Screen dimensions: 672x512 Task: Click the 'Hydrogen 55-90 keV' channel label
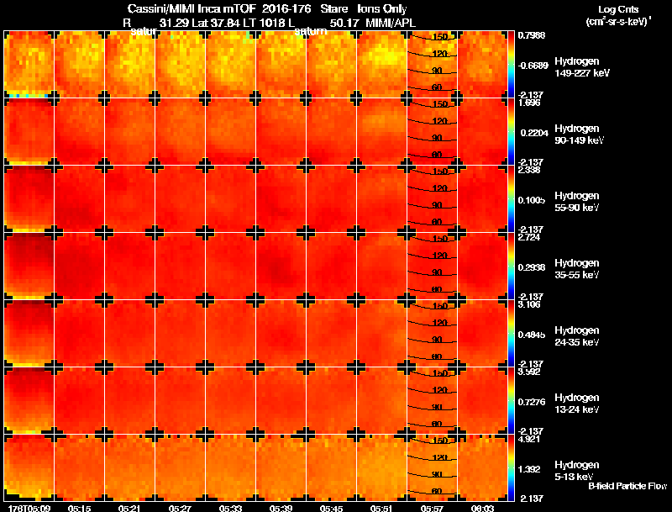coord(577,202)
